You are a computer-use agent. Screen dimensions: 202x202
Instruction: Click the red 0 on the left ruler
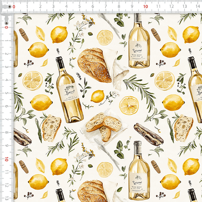coord(6,27)
